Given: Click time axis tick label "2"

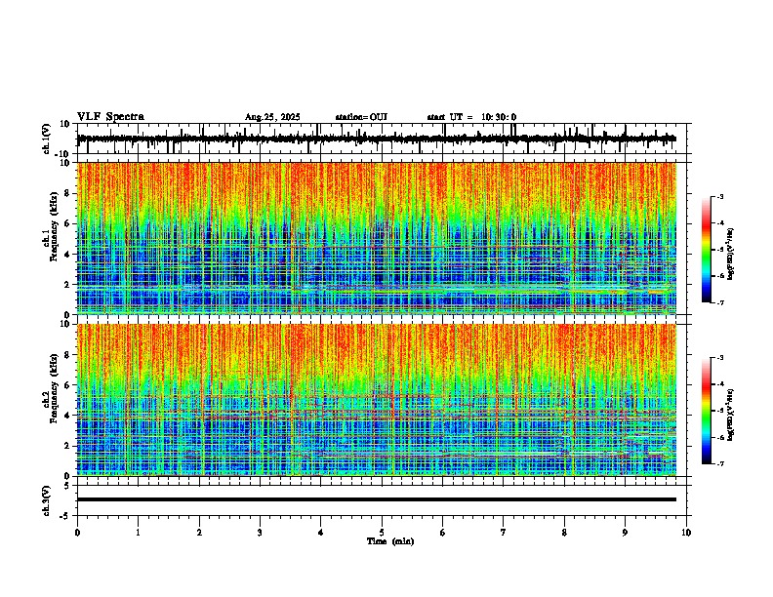Looking at the screenshot, I should 199,533.
